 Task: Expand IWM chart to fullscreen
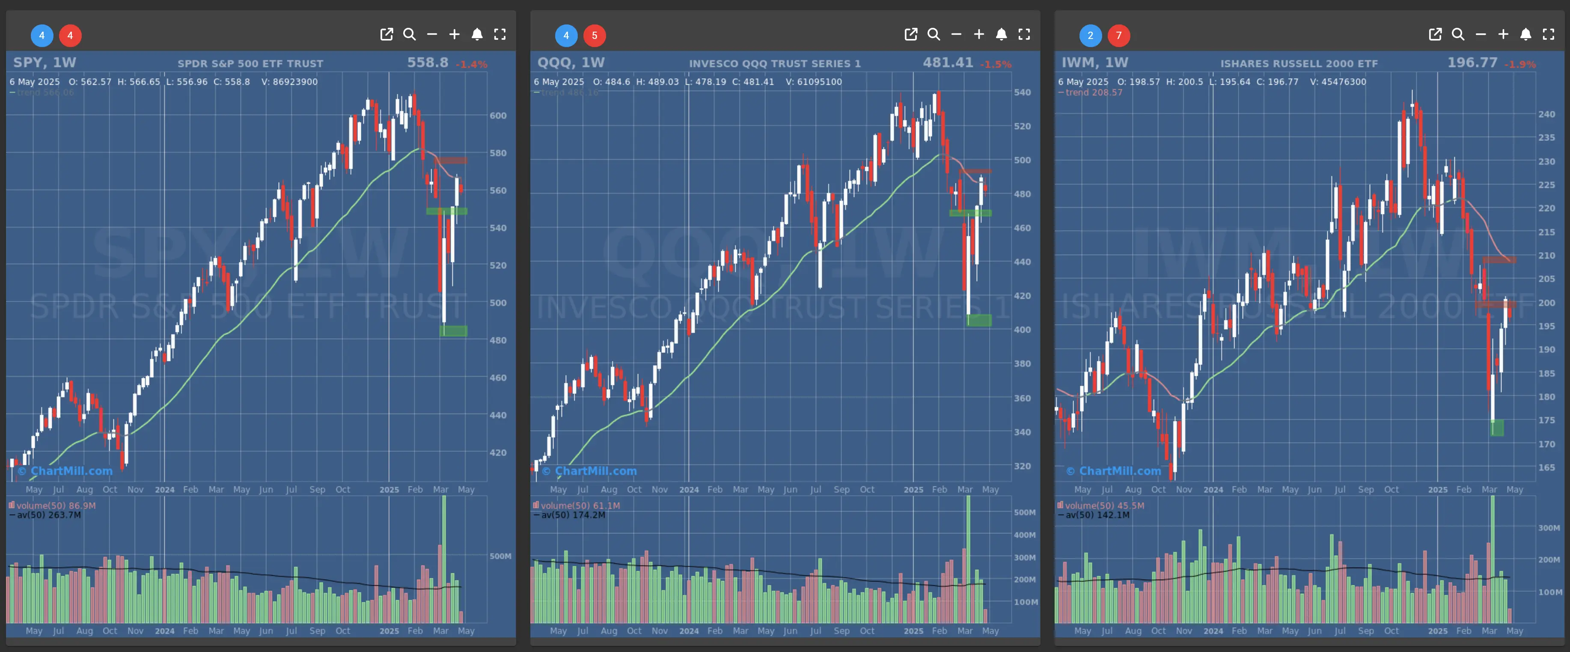tap(1548, 34)
